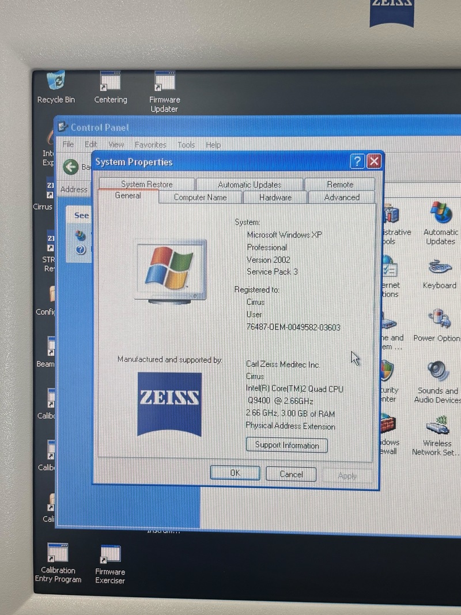This screenshot has width=461, height=615.
Task: Open the Computer Name tab
Action: [200, 197]
